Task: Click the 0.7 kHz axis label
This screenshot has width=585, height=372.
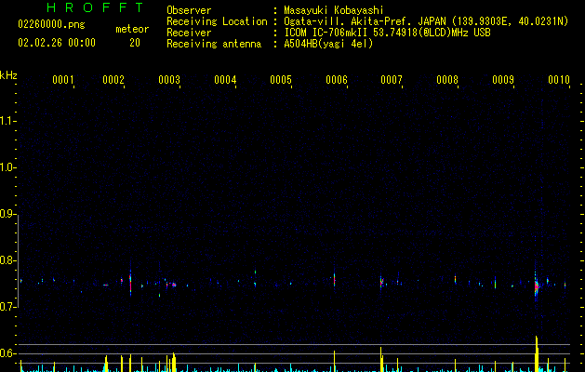Action: (x=7, y=307)
